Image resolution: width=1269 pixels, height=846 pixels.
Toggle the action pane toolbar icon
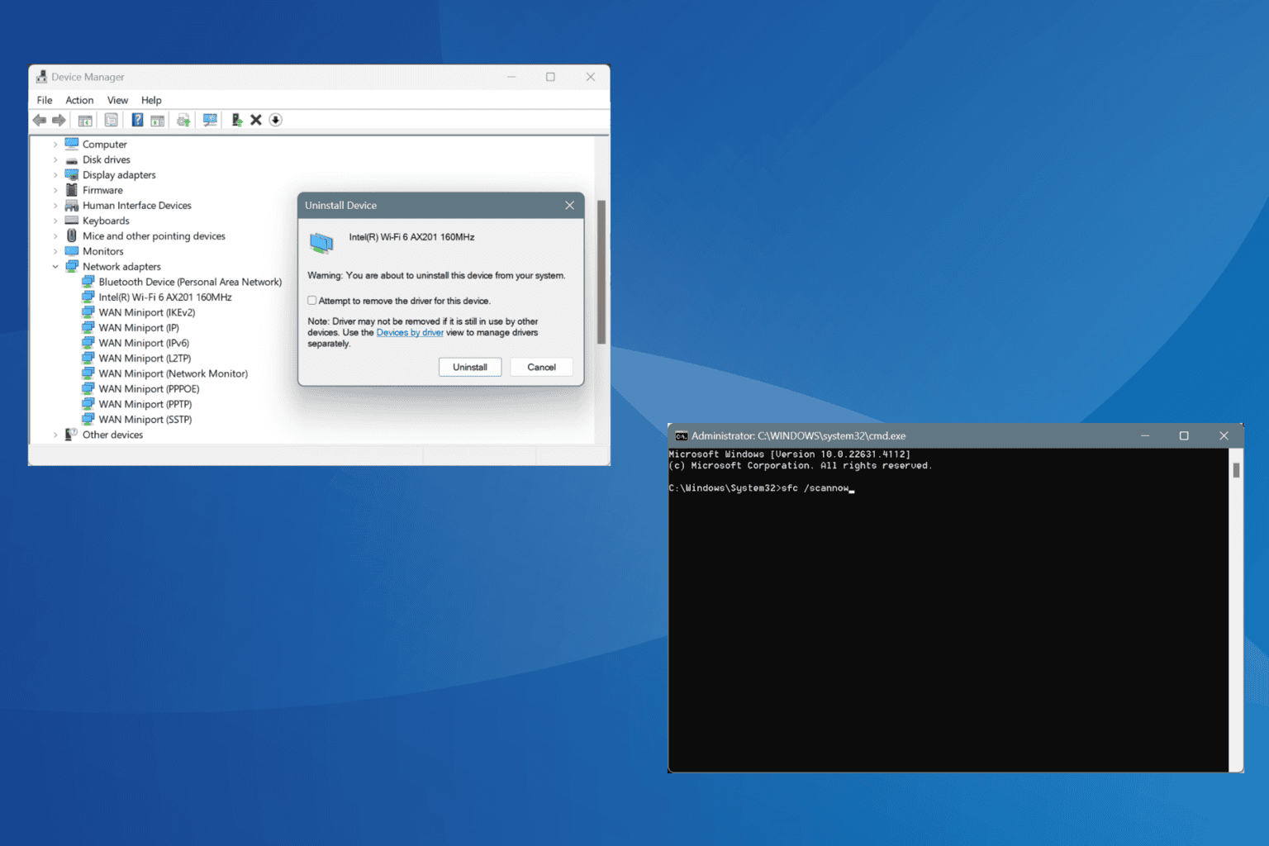(x=157, y=120)
